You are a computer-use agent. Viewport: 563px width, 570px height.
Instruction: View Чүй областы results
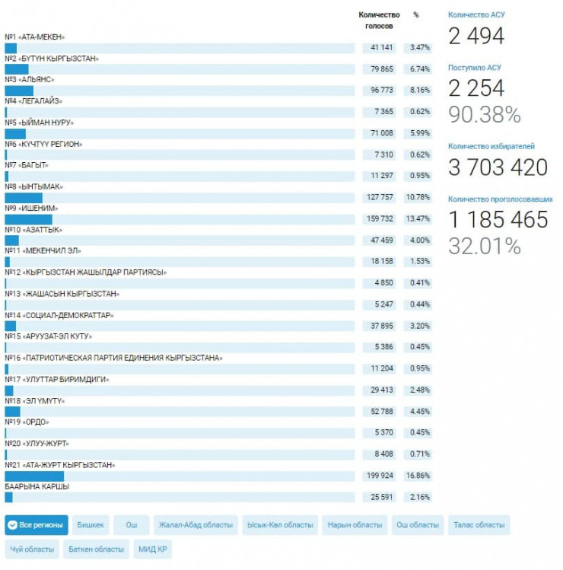[33, 549]
